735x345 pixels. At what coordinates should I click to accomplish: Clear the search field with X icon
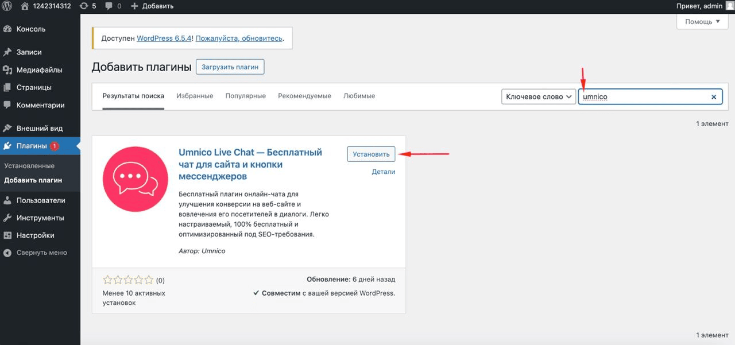coord(714,97)
